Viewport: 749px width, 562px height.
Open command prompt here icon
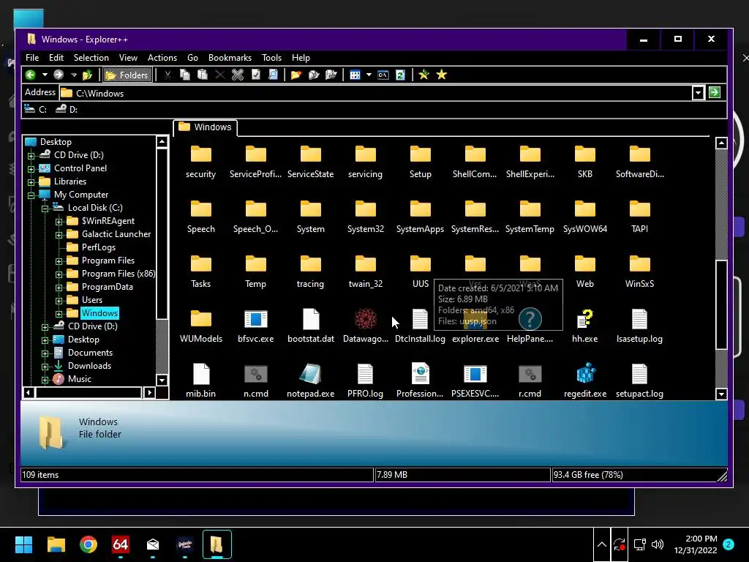(x=383, y=75)
